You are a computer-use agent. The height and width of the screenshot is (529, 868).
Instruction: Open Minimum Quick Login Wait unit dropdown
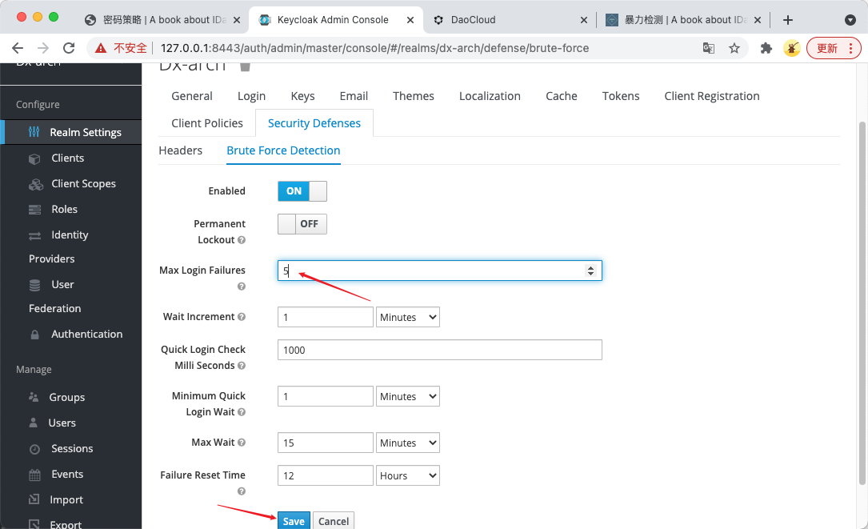pyautogui.click(x=408, y=397)
